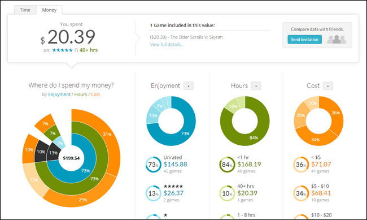Click the 84% under-1-hr progress ring icon
Screen dimensions: 367x220
[x=227, y=165]
